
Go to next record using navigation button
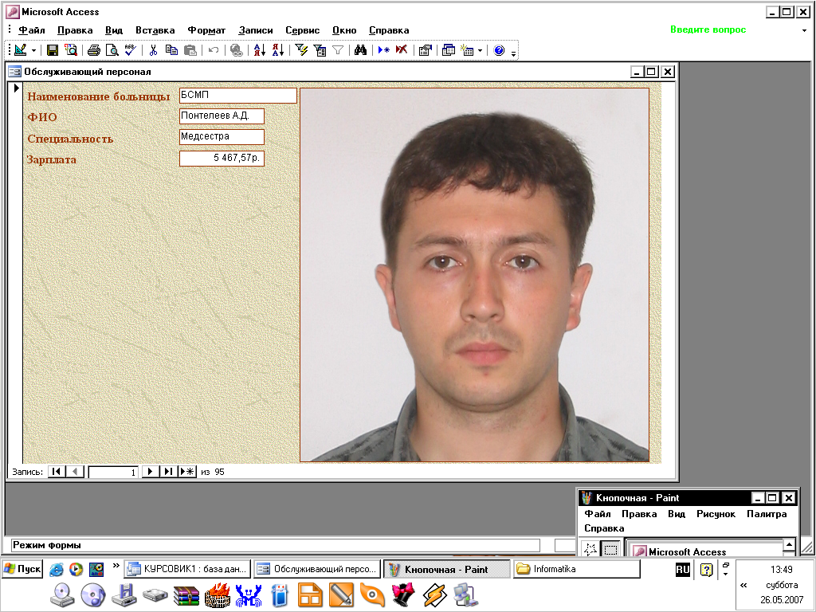150,472
